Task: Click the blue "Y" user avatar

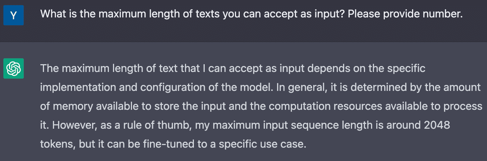Action: [x=13, y=15]
